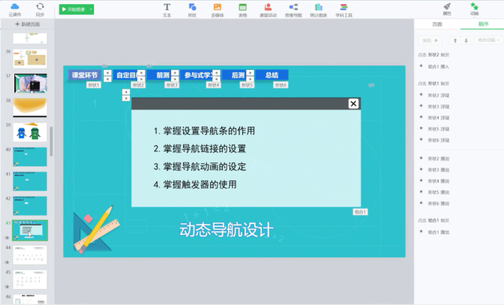The height and width of the screenshot is (305, 504).
Task: Open the 云课件 cloud courseware icon
Action: coord(15,9)
